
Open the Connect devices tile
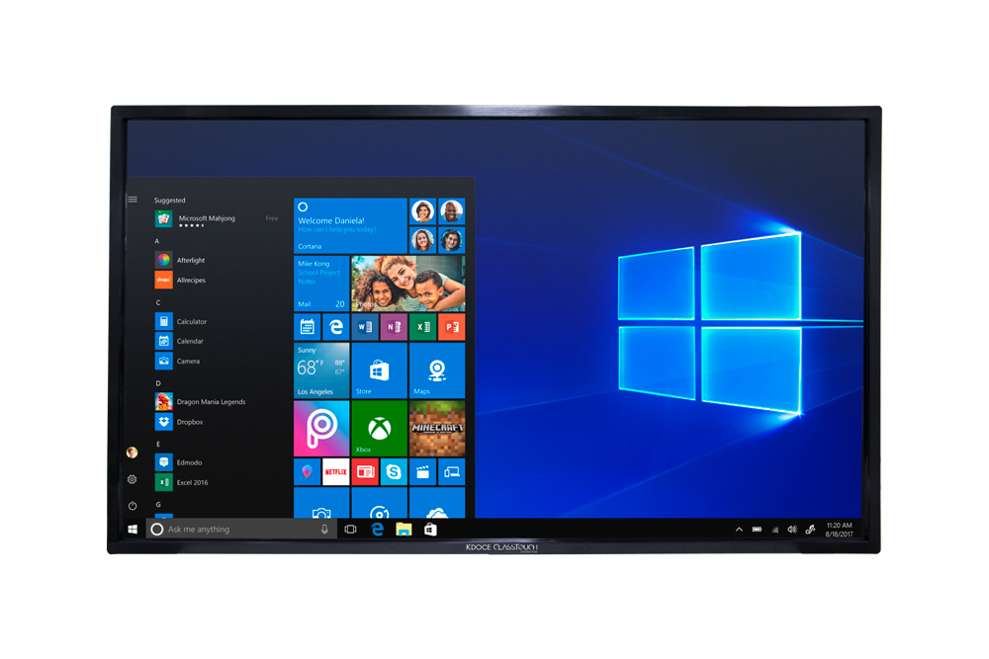point(452,472)
